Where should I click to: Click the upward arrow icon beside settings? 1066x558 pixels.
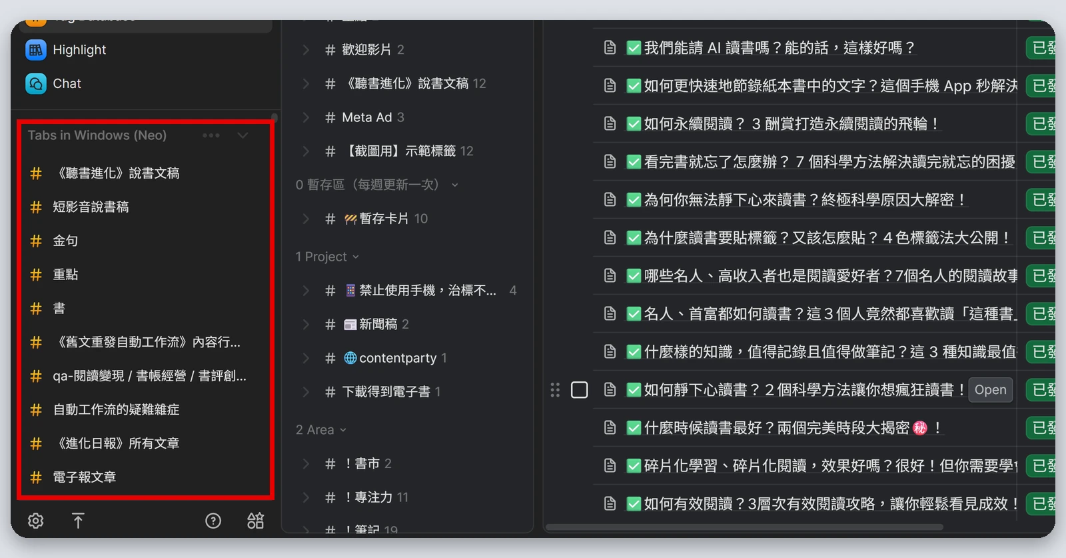click(x=78, y=521)
